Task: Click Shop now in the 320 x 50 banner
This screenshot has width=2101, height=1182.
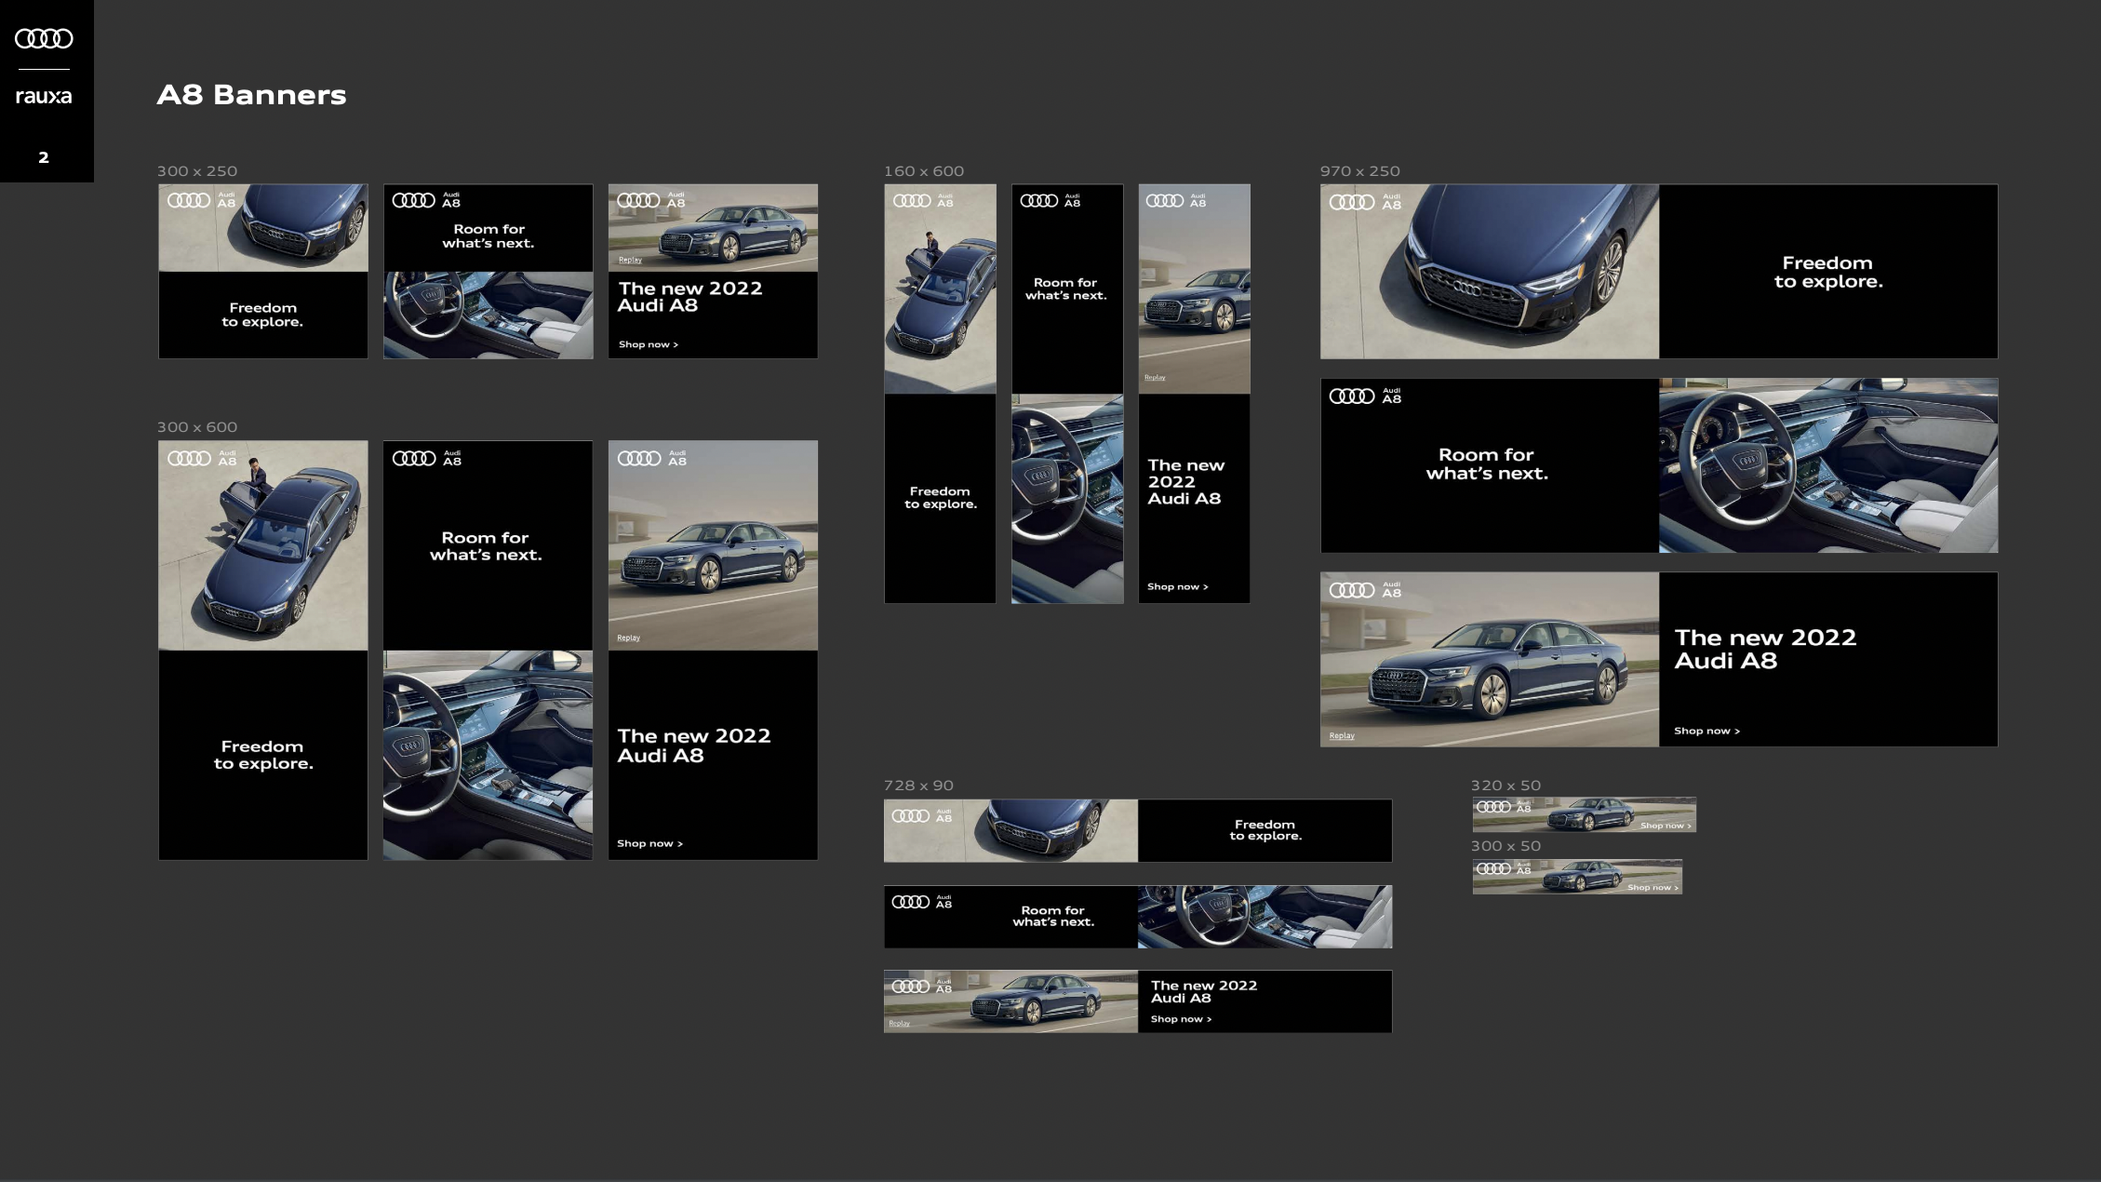Action: tap(1666, 826)
